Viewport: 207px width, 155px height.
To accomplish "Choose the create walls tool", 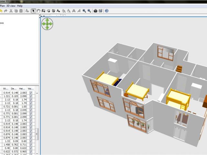I will coord(44,11).
